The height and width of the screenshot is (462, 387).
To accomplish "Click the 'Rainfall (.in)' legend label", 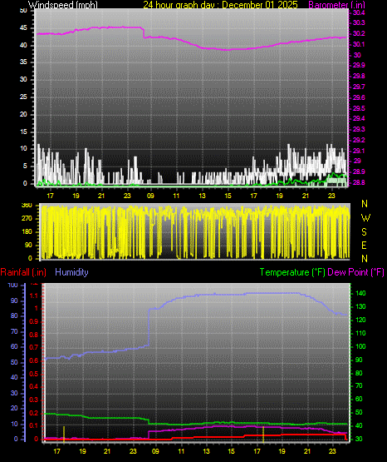I will [x=23, y=272].
